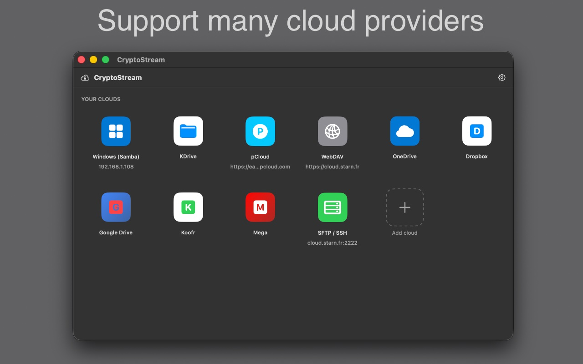Image resolution: width=583 pixels, height=364 pixels.
Task: Click the Koofr label text
Action: 188,233
